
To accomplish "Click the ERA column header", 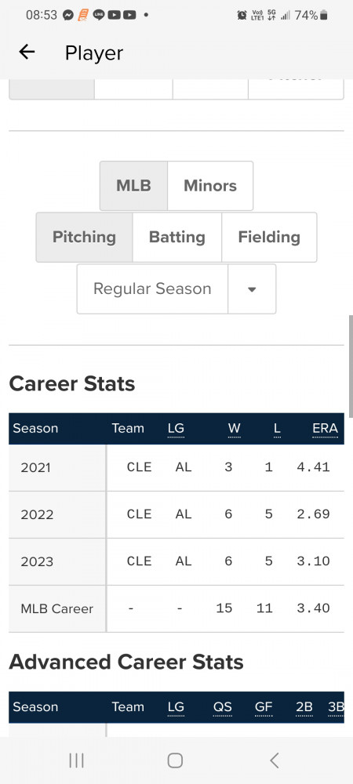I will (x=325, y=429).
